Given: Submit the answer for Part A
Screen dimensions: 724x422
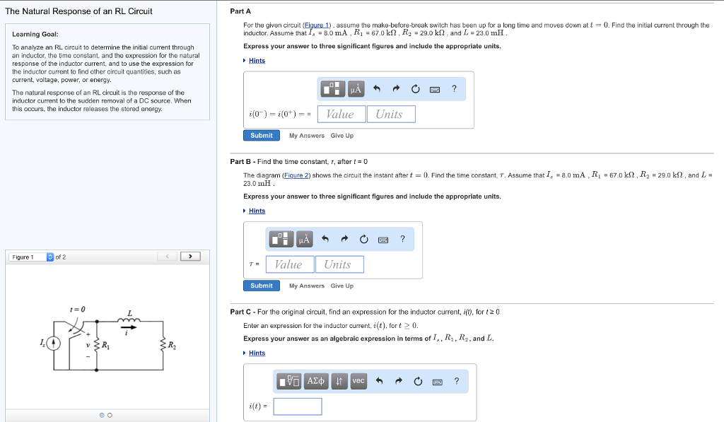Looking at the screenshot, I should click(261, 135).
